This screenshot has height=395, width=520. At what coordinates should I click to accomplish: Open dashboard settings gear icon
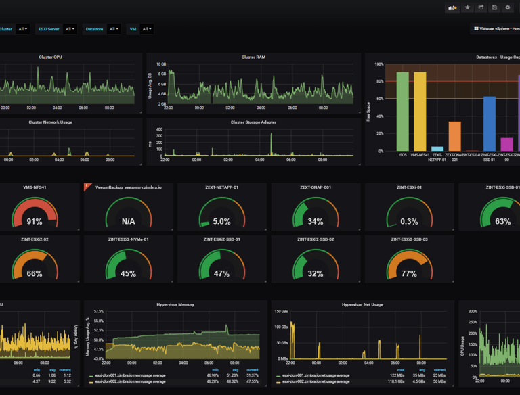point(508,7)
